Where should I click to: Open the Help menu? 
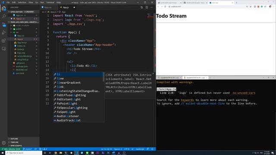tap(59, 3)
